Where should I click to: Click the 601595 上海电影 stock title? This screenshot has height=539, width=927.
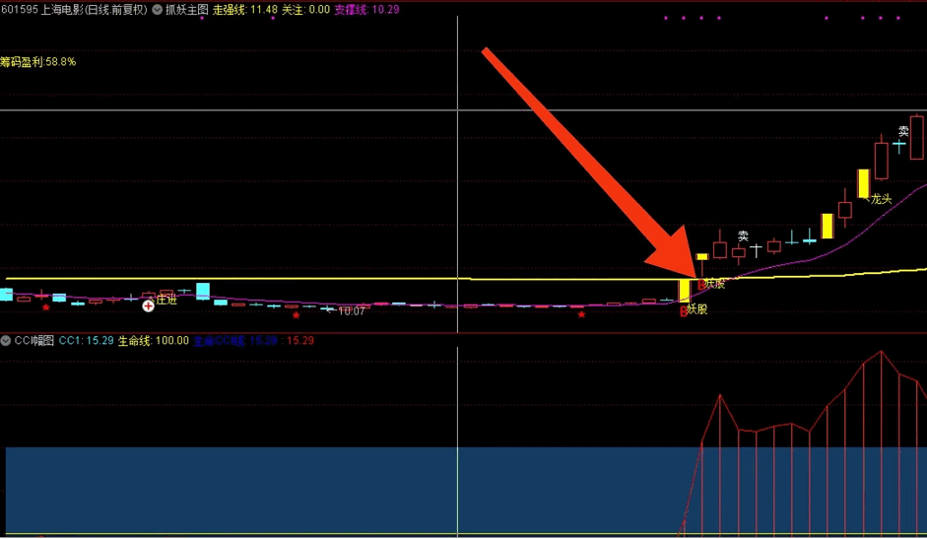click(74, 10)
